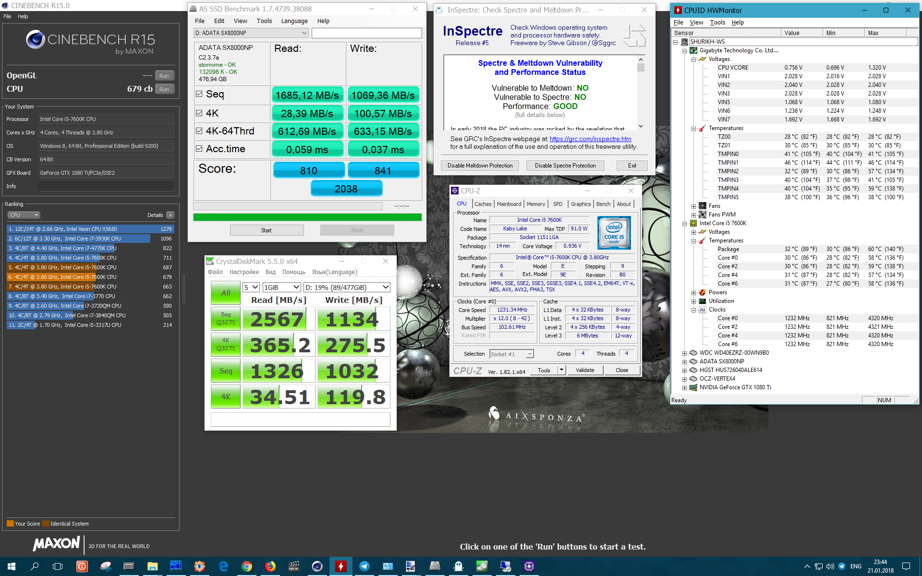Click the green AS SSD progress bar
Screen dimensions: 922x576
pos(307,217)
